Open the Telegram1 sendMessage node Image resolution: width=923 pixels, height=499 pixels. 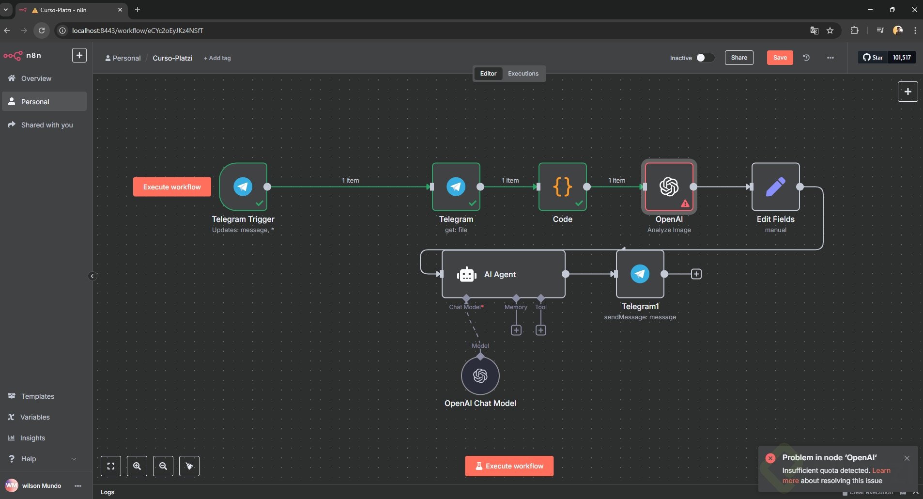pos(640,274)
